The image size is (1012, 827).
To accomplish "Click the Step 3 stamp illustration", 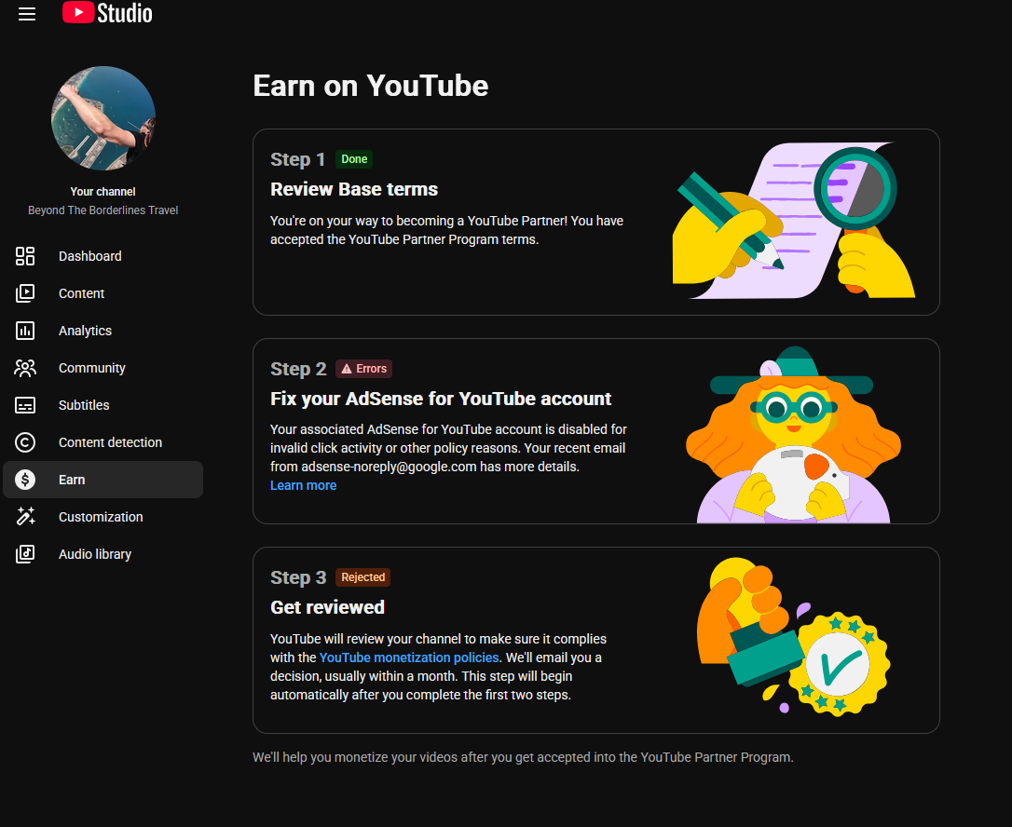I will pos(794,637).
